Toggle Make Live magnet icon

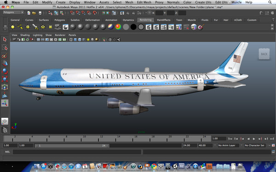[x=95, y=13]
